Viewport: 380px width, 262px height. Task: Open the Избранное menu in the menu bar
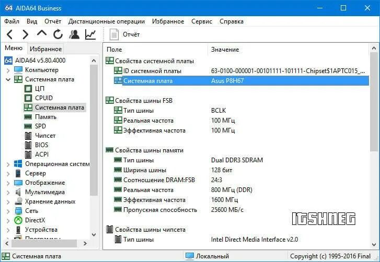[168, 21]
